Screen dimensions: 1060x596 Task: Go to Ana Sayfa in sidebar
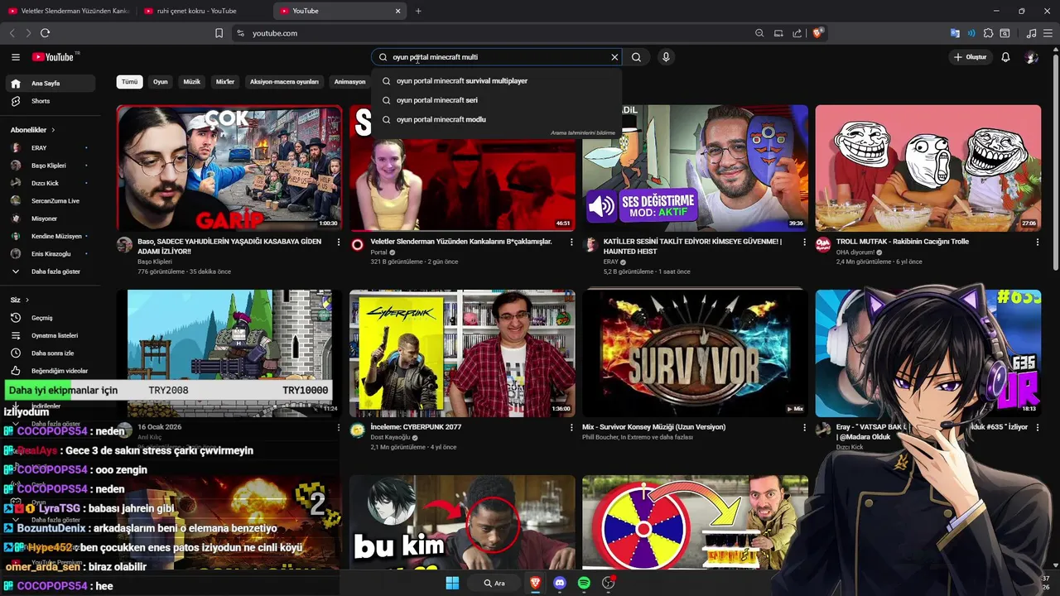point(50,84)
